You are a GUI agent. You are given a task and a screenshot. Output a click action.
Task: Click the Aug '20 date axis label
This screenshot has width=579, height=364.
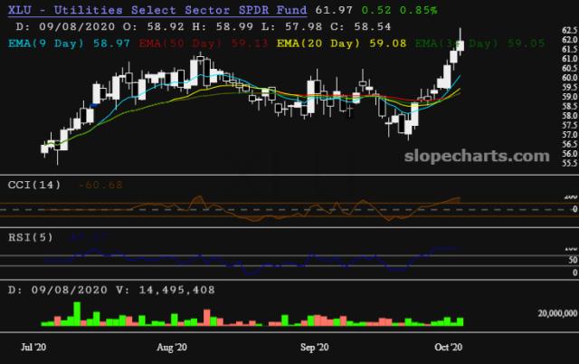click(172, 347)
